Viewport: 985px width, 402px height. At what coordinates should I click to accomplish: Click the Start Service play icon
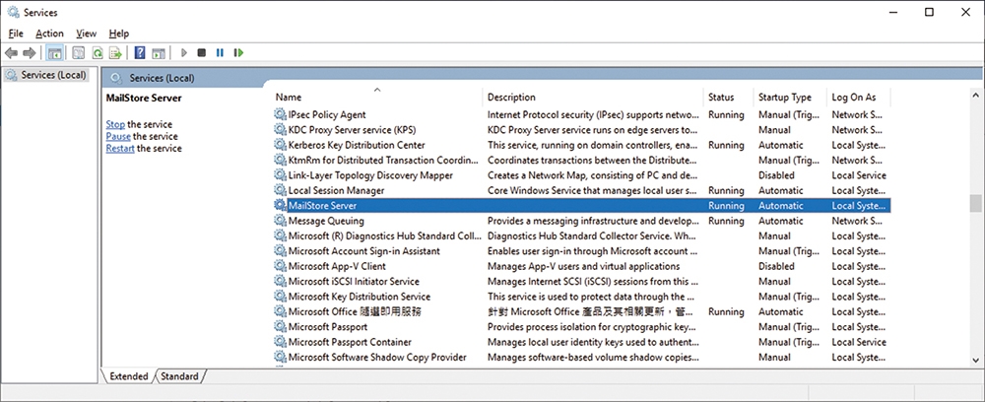[x=184, y=53]
